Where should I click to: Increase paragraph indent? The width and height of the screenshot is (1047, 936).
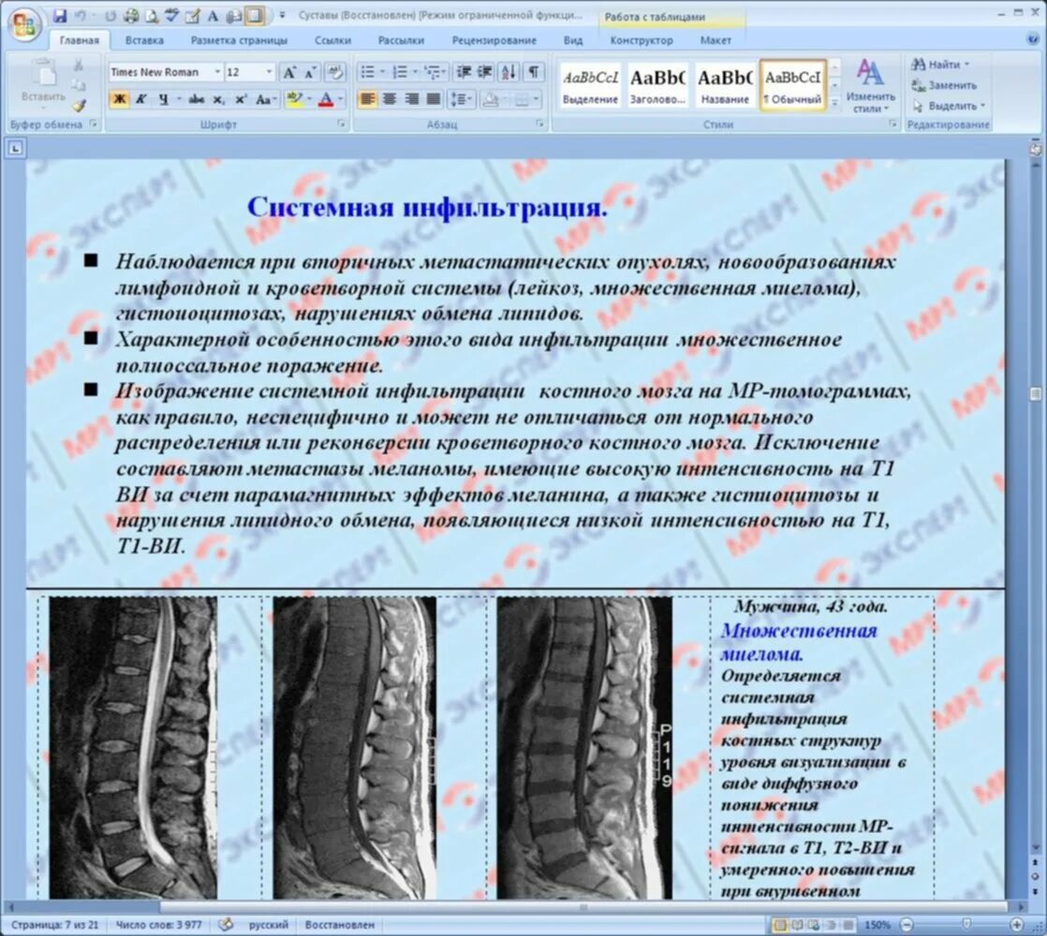point(485,71)
